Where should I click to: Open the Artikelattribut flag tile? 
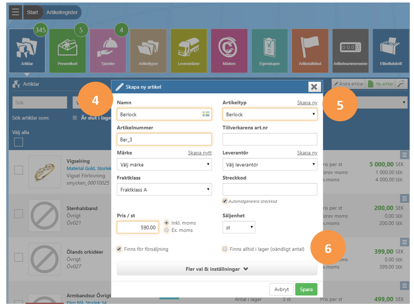click(x=310, y=51)
